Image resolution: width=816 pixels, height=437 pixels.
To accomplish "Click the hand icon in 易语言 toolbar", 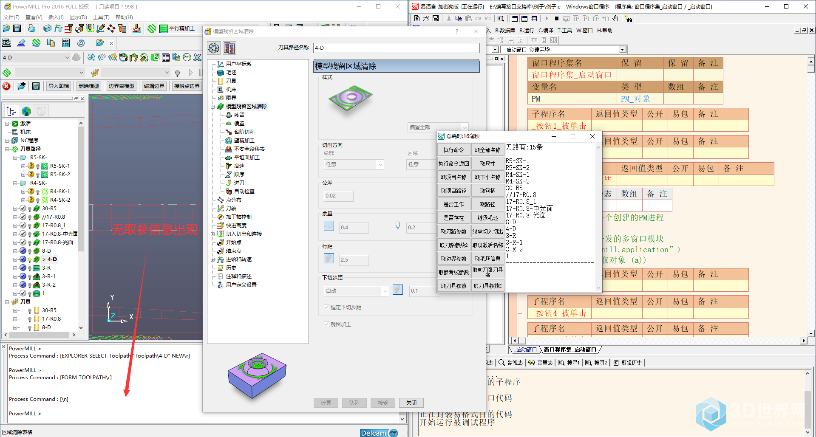I will click(x=615, y=19).
